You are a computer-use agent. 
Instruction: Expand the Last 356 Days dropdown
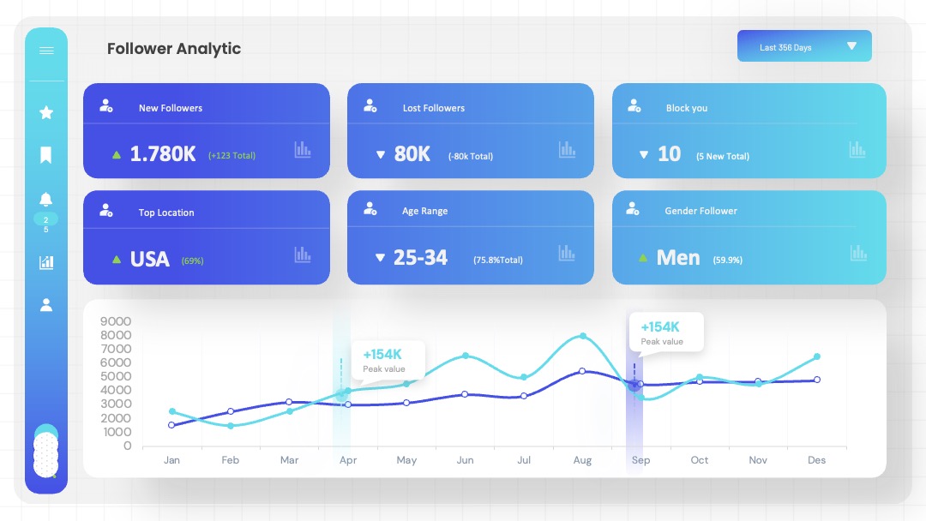coord(804,46)
